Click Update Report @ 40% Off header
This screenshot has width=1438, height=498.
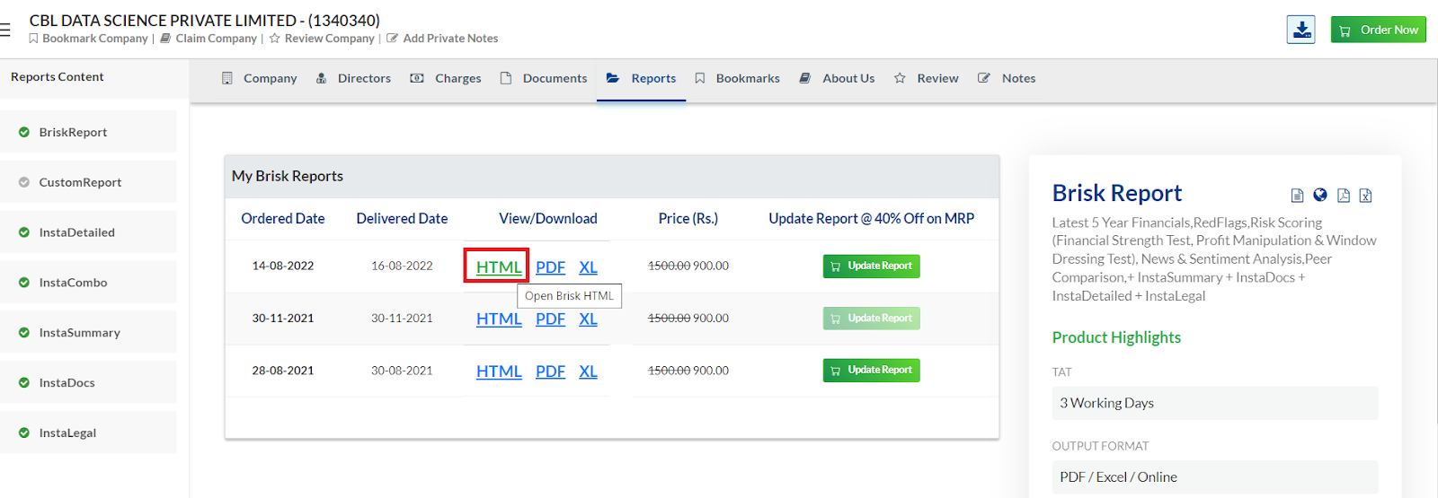871,219
